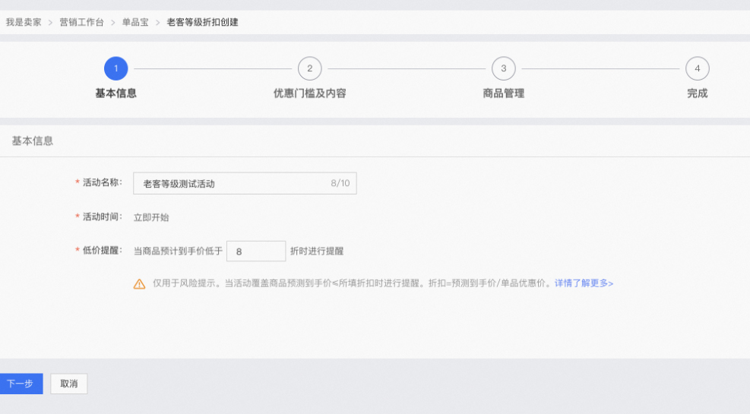Click the 基本信息 section heading
750x414 pixels.
(x=33, y=141)
